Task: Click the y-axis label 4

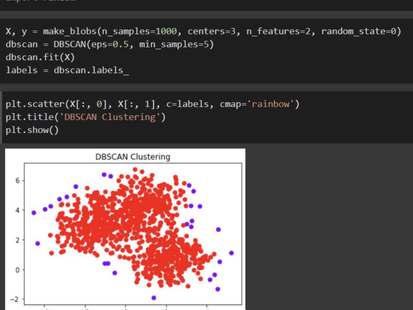Action: (x=17, y=210)
